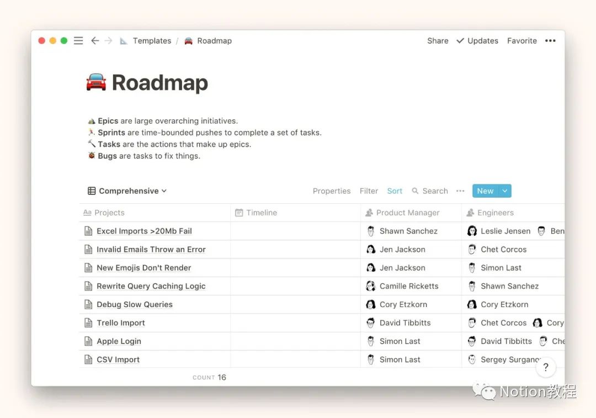
Task: Open the three-dot page options menu
Action: coord(550,41)
